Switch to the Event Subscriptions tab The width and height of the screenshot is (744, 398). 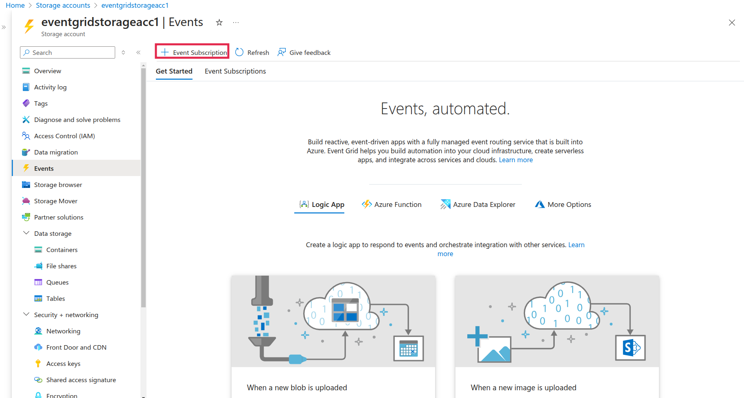[235, 71]
